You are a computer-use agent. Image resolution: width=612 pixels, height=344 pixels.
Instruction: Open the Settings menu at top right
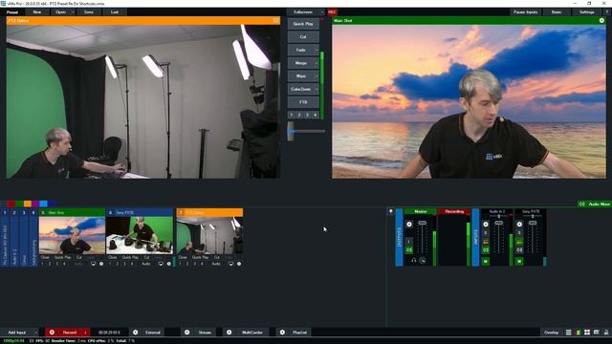[586, 12]
